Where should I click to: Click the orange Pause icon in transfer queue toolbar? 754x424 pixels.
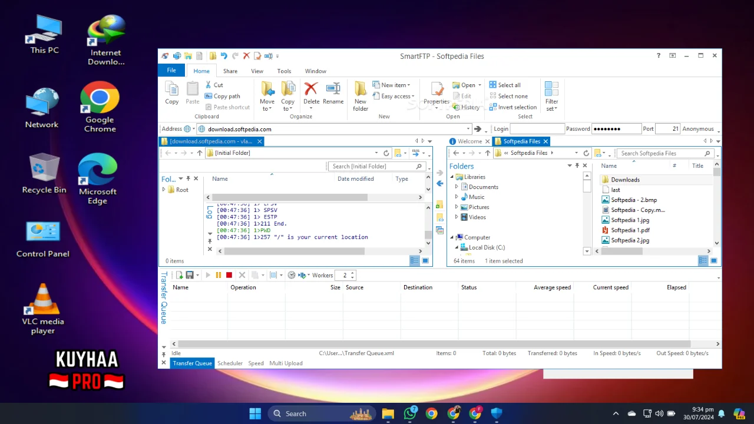(x=219, y=275)
